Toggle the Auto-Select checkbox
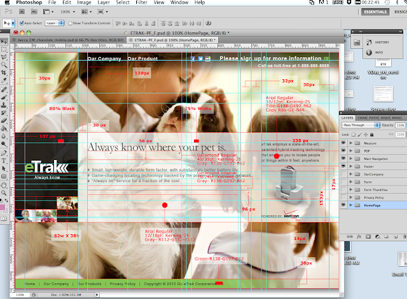407x299 pixels. click(22, 23)
